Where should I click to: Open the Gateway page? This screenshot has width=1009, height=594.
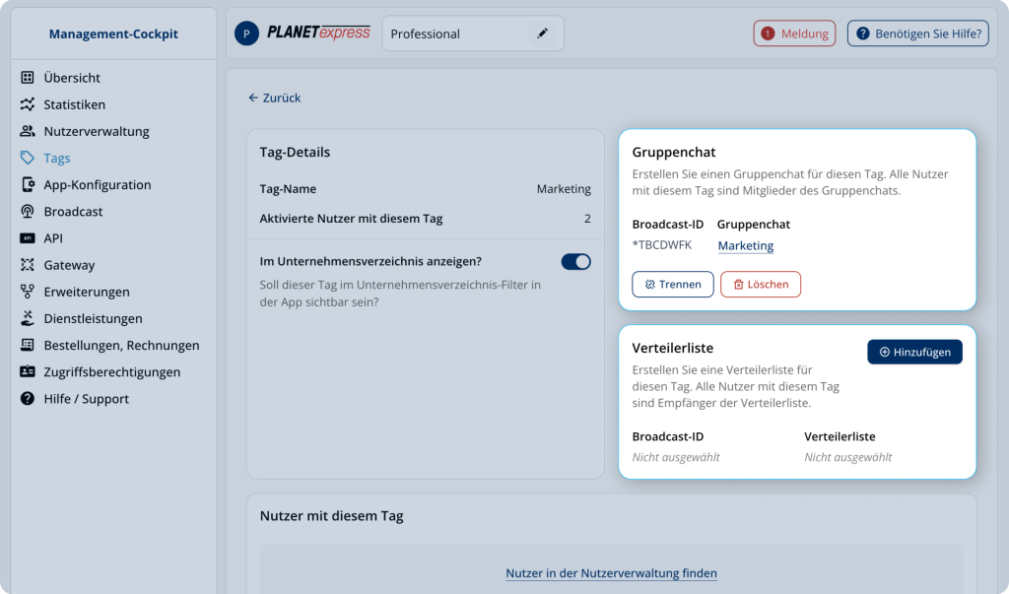tap(70, 265)
